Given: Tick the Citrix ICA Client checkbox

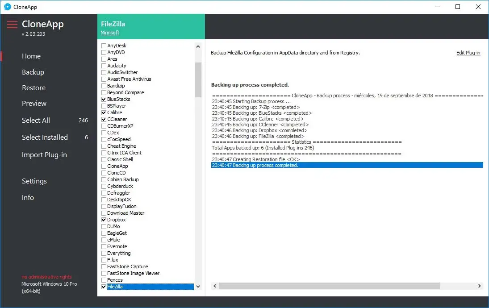Looking at the screenshot, I should pos(104,153).
